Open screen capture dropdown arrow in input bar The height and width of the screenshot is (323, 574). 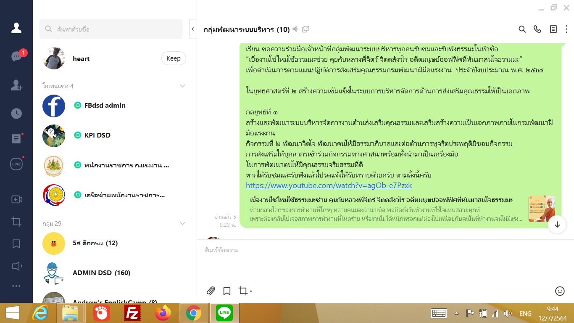(x=251, y=291)
